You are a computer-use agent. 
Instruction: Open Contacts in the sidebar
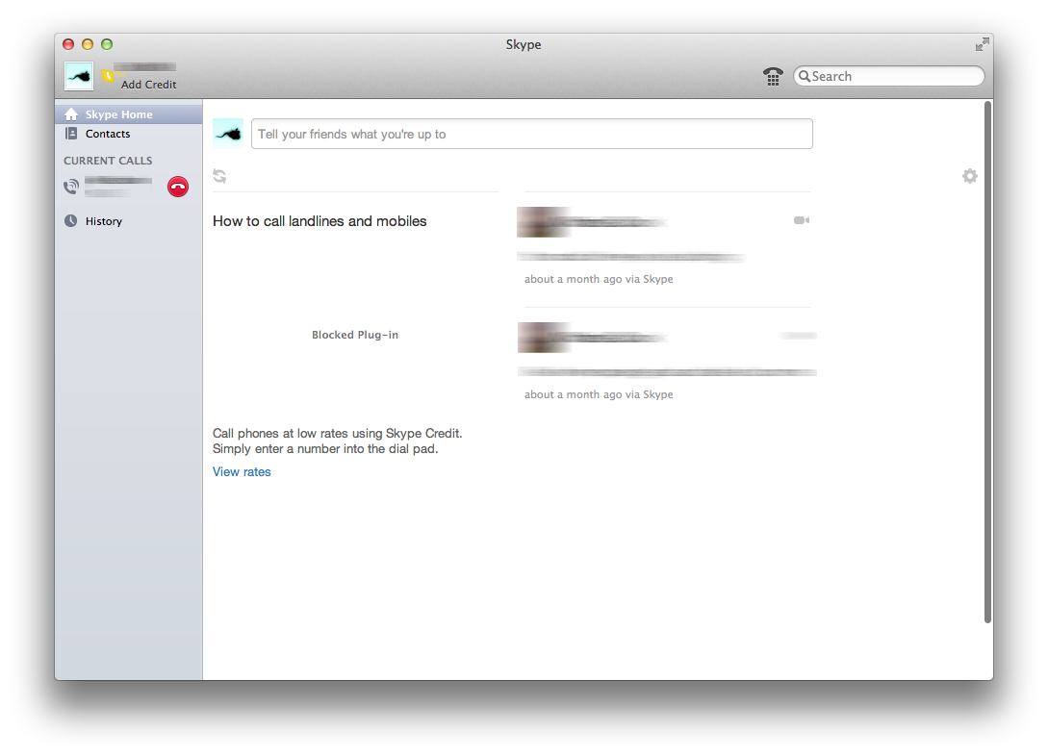coord(128,134)
